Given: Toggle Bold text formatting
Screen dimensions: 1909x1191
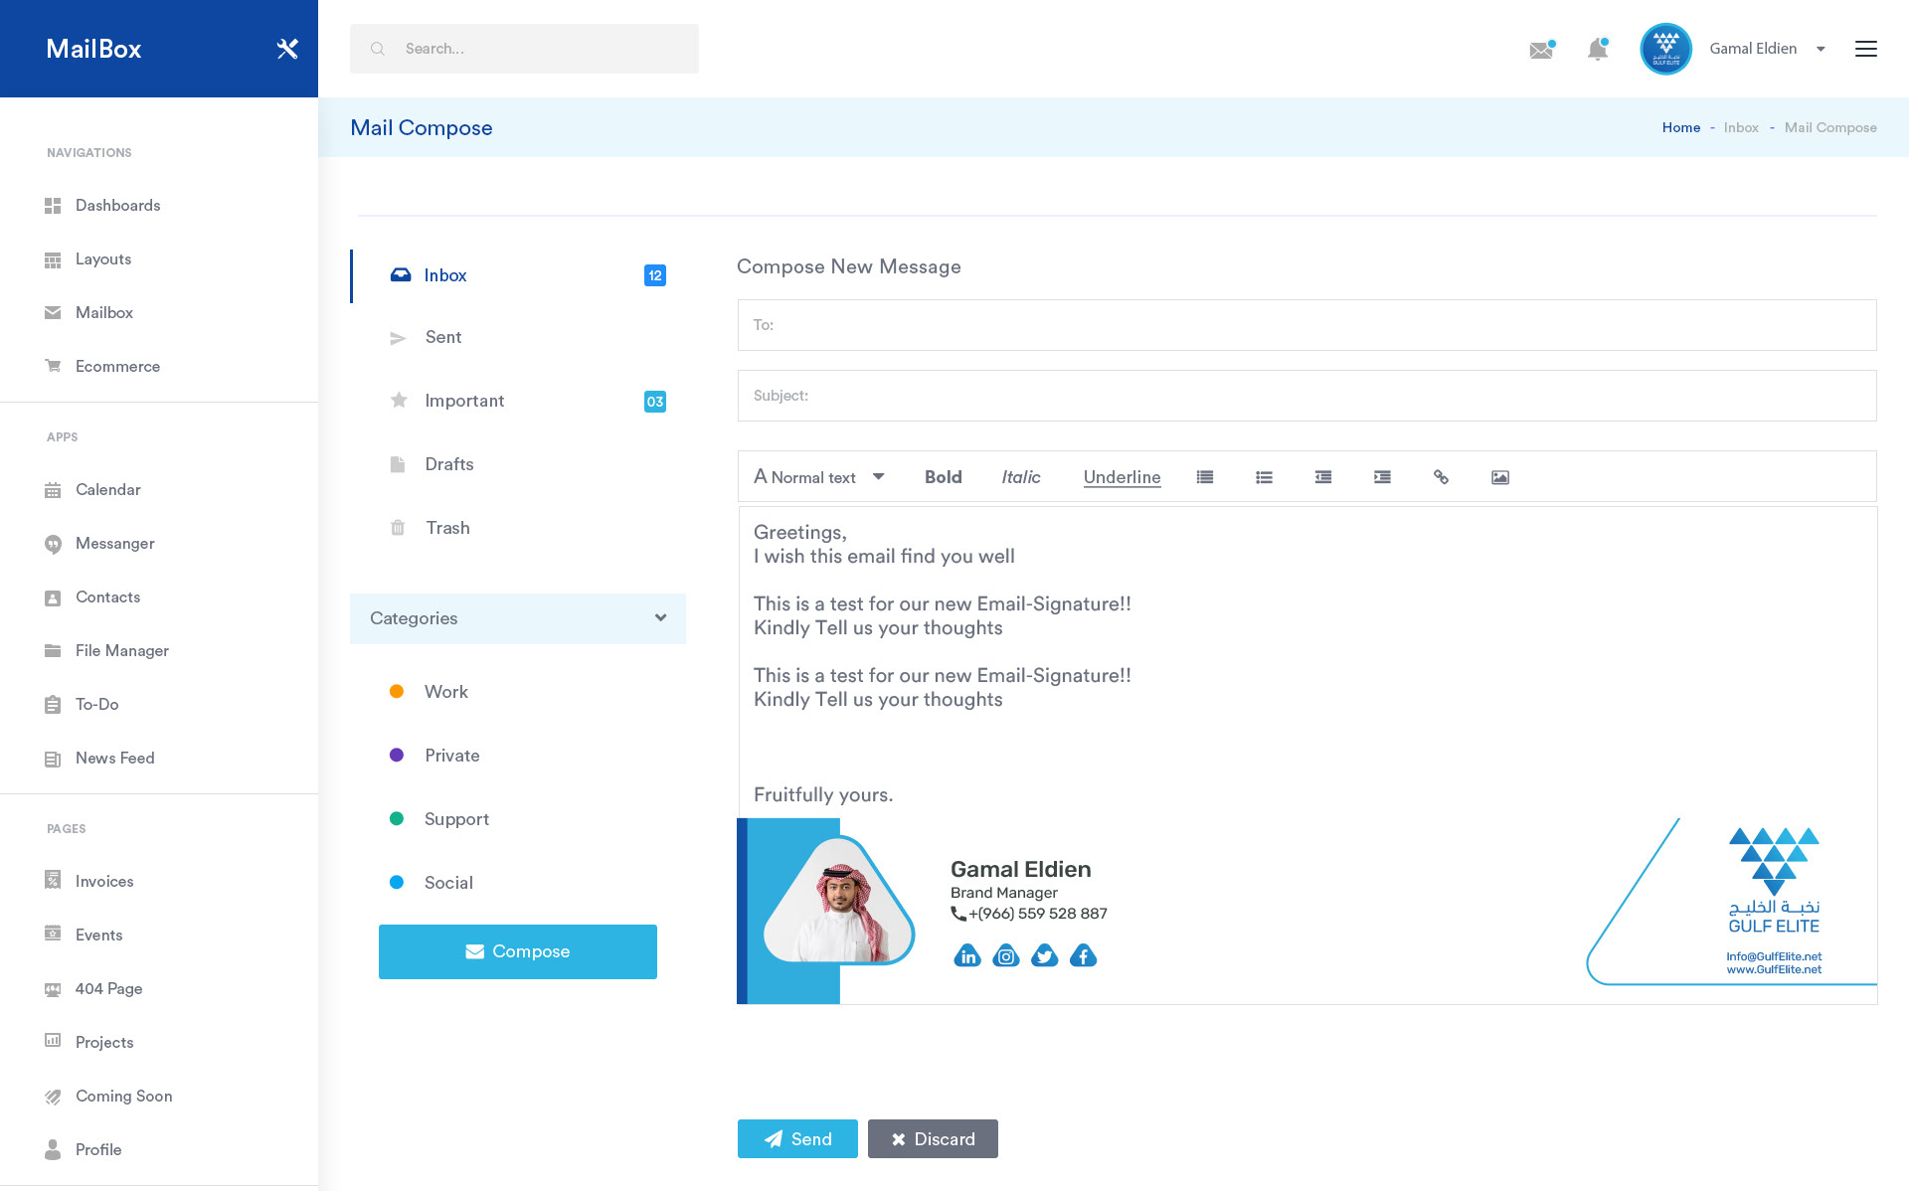Looking at the screenshot, I should (x=943, y=477).
